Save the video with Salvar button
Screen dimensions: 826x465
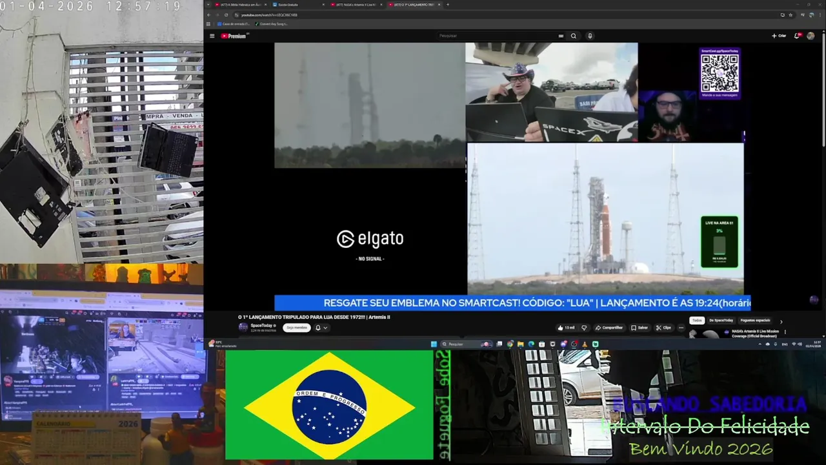(640, 327)
